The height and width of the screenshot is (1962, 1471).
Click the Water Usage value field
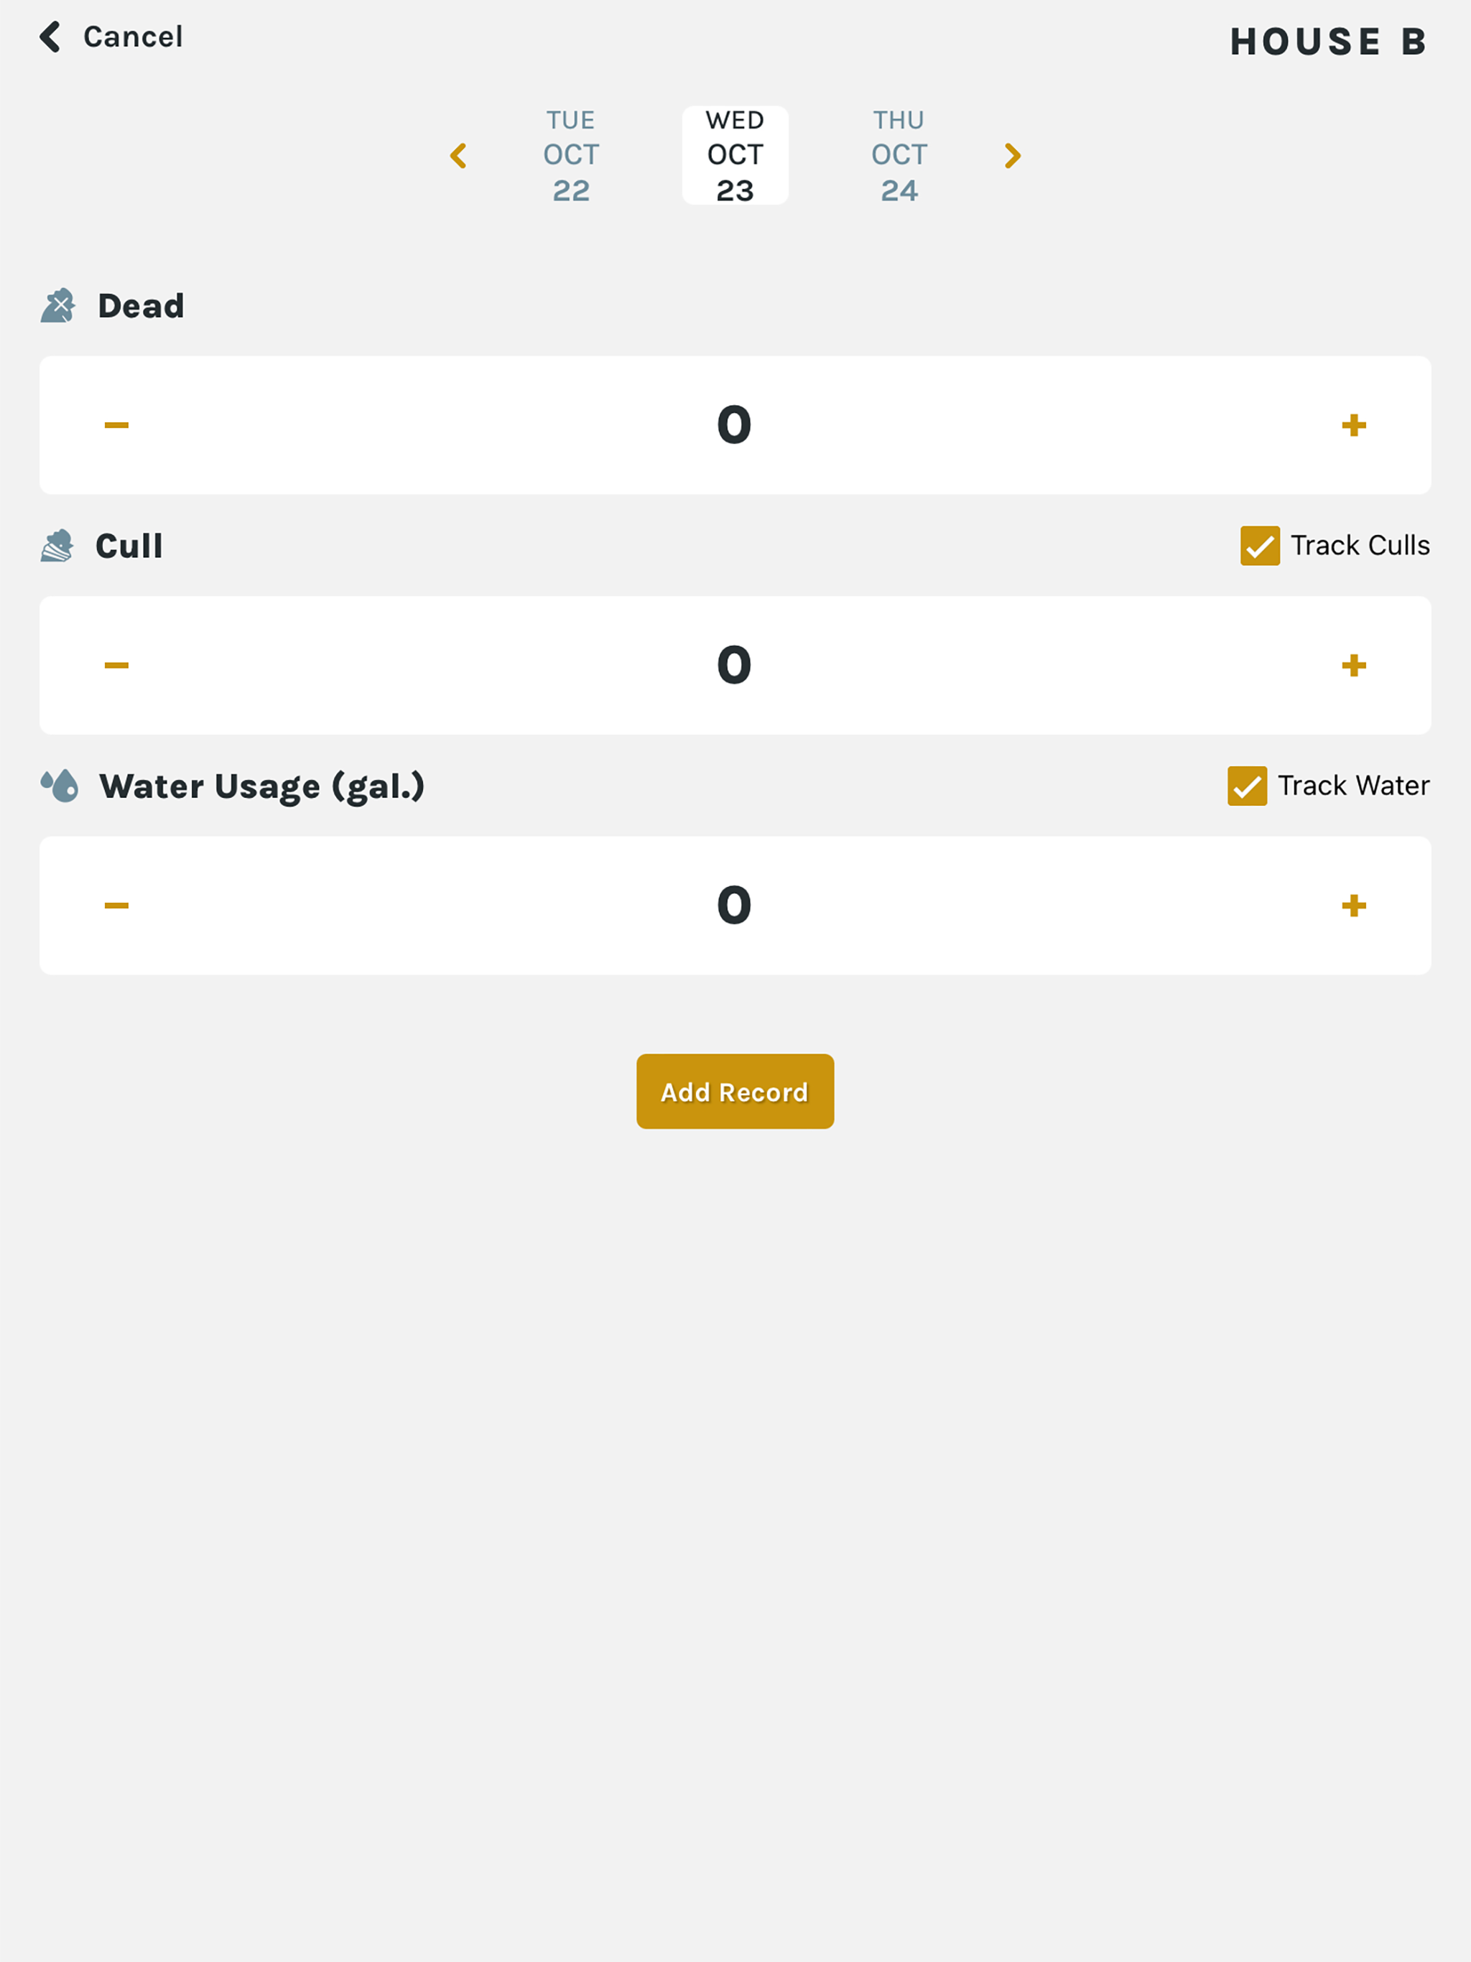pos(735,906)
